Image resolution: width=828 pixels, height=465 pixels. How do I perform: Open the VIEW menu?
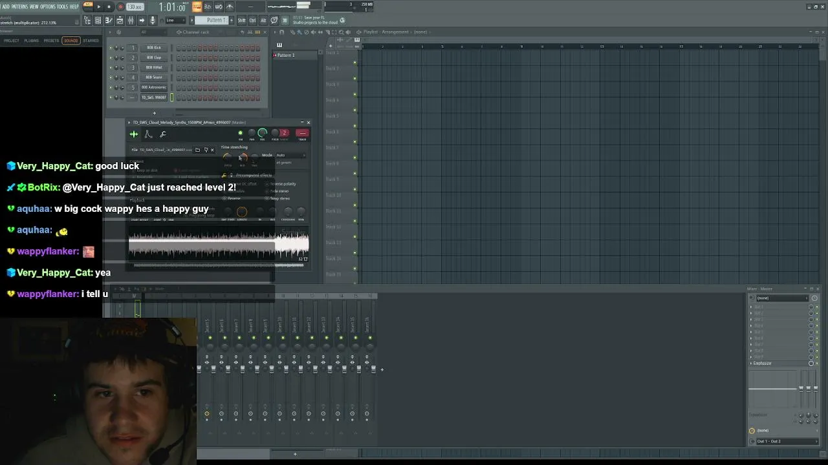[34, 6]
